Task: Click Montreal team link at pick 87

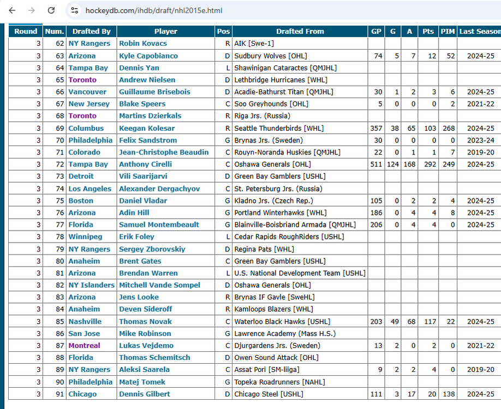Action: 84,346
